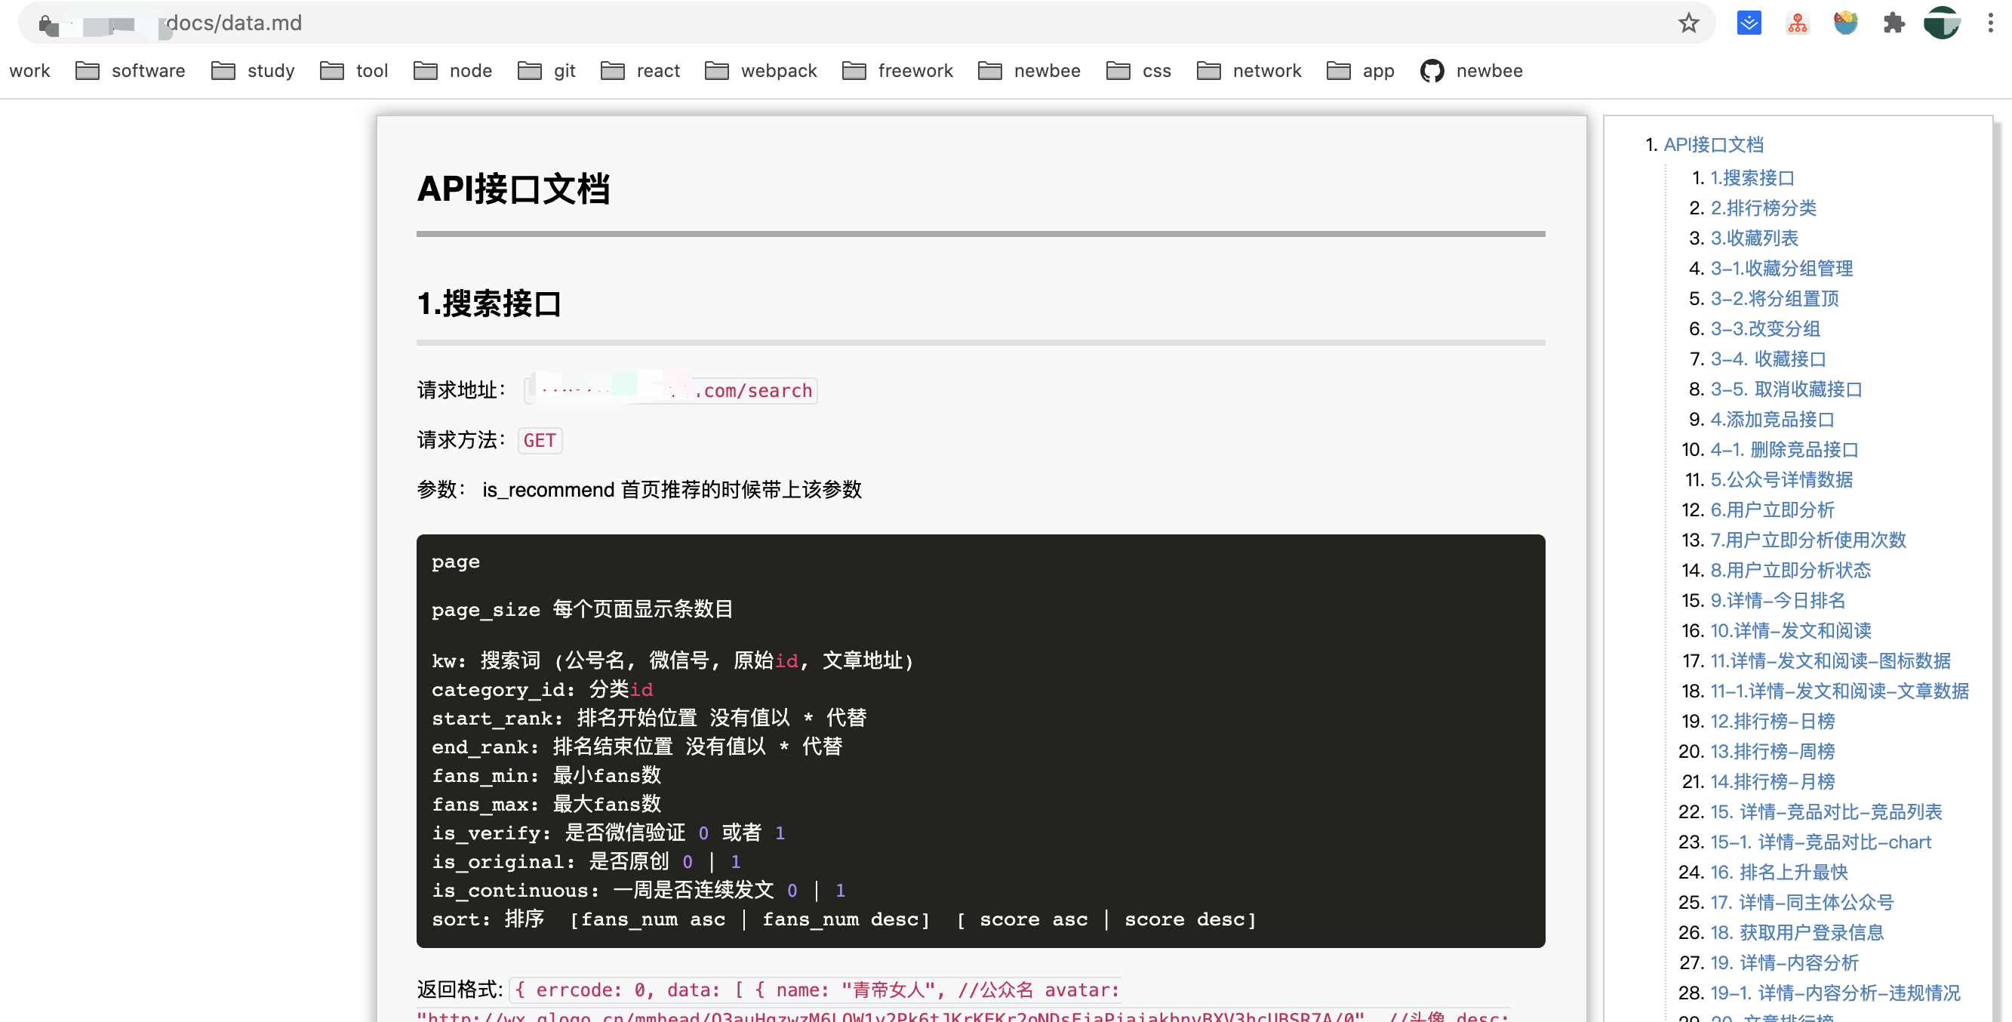
Task: Open the GitHub newbee bookmark
Action: coord(1472,71)
